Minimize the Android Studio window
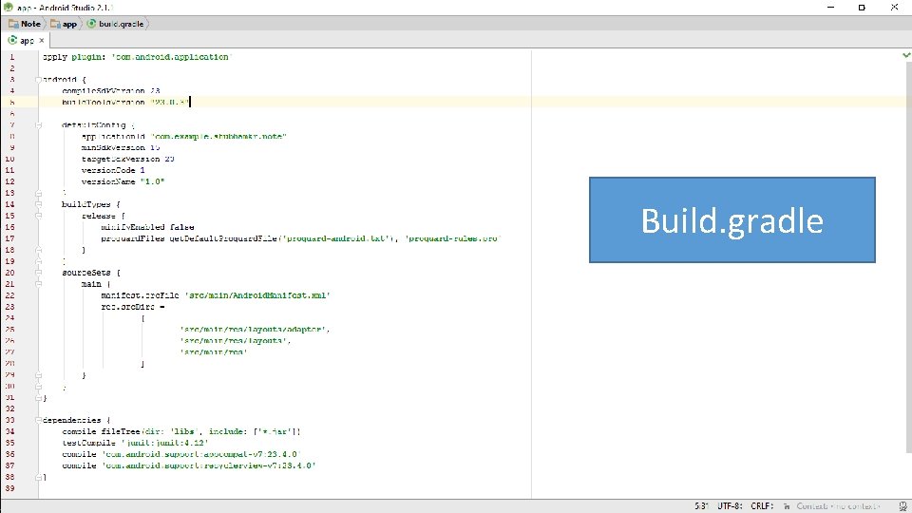 [x=830, y=8]
